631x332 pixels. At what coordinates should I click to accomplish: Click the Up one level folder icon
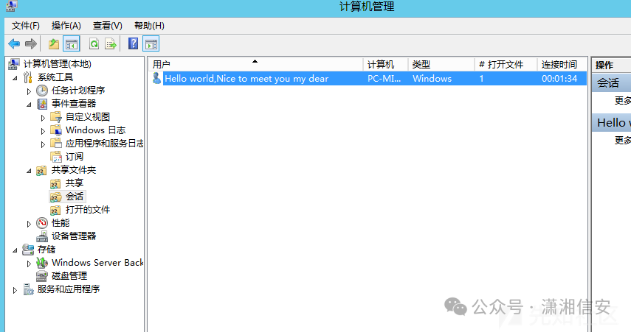[53, 44]
